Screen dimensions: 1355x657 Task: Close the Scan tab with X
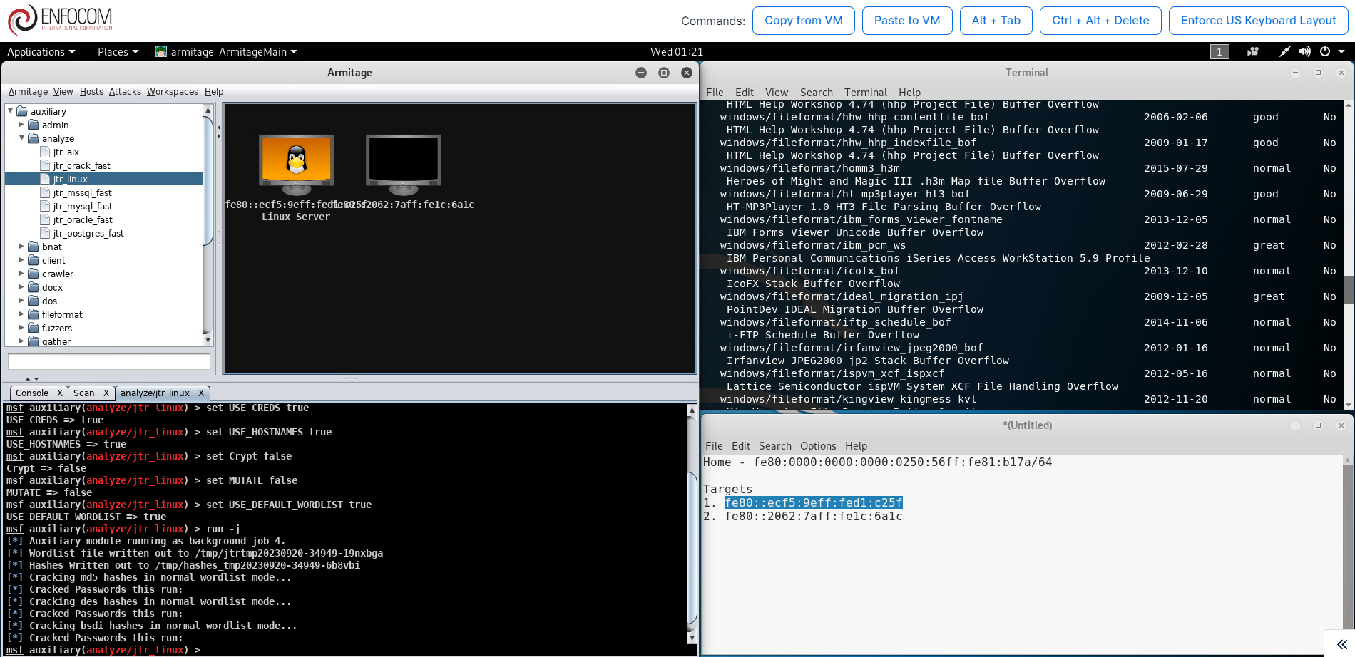coord(106,393)
